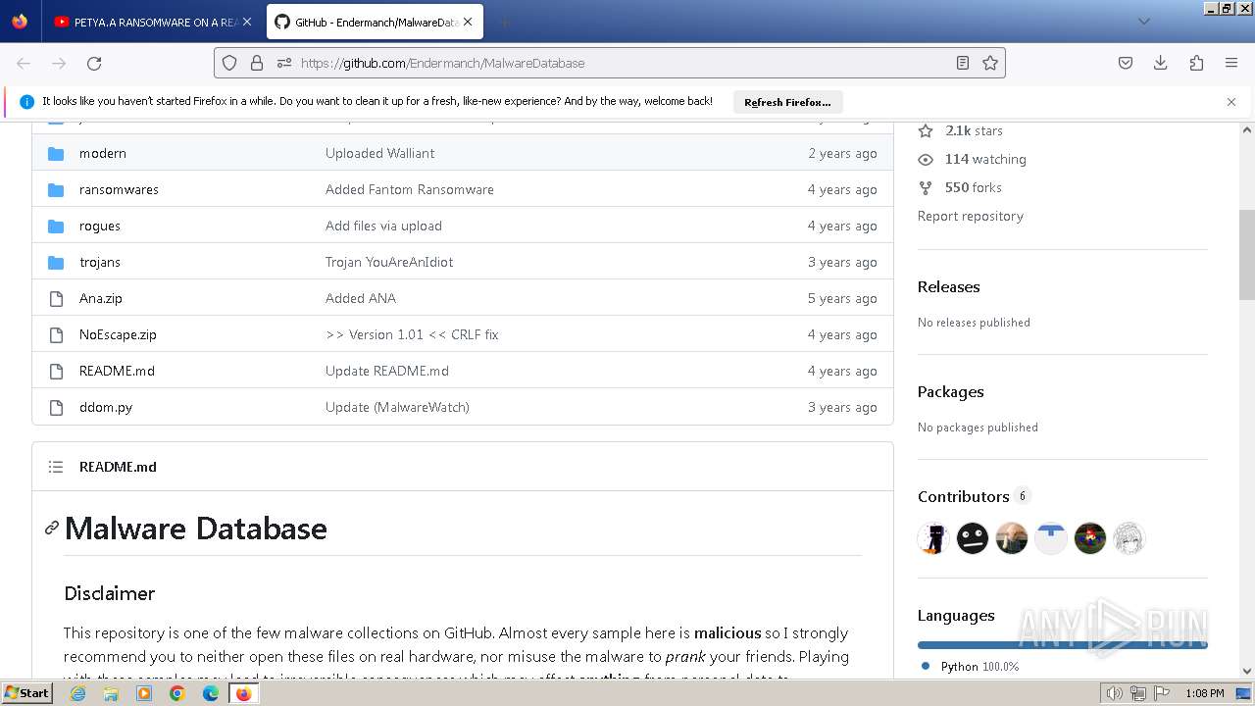Viewport: 1255px width, 706px height.
Task: Close the GitHub MalwareDatabase tab
Action: [469, 22]
